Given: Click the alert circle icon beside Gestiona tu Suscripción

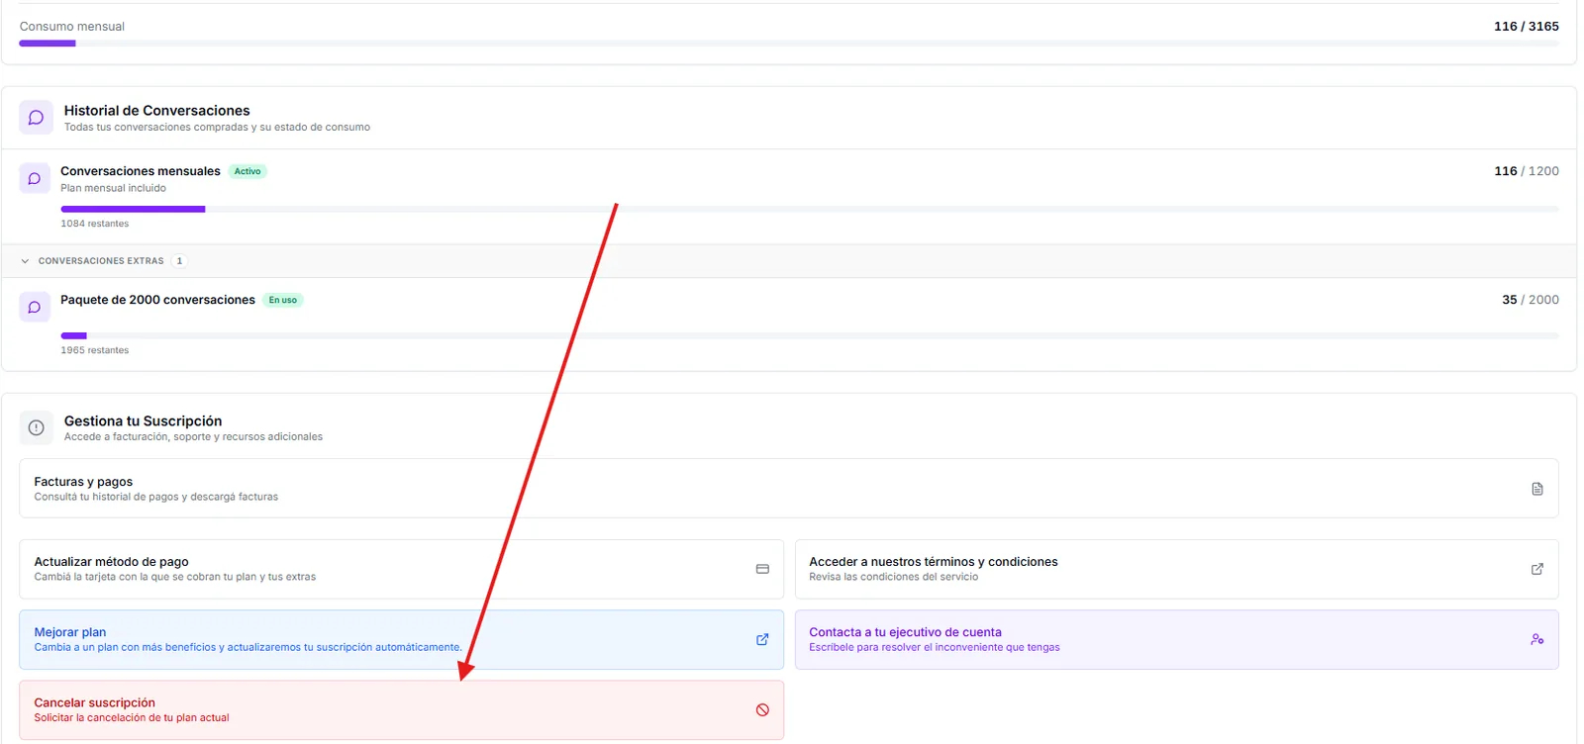Looking at the screenshot, I should pyautogui.click(x=36, y=428).
